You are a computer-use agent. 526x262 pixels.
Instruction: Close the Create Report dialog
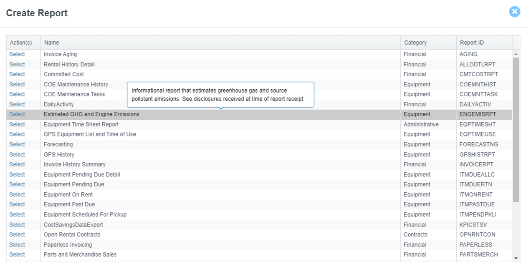pos(514,12)
